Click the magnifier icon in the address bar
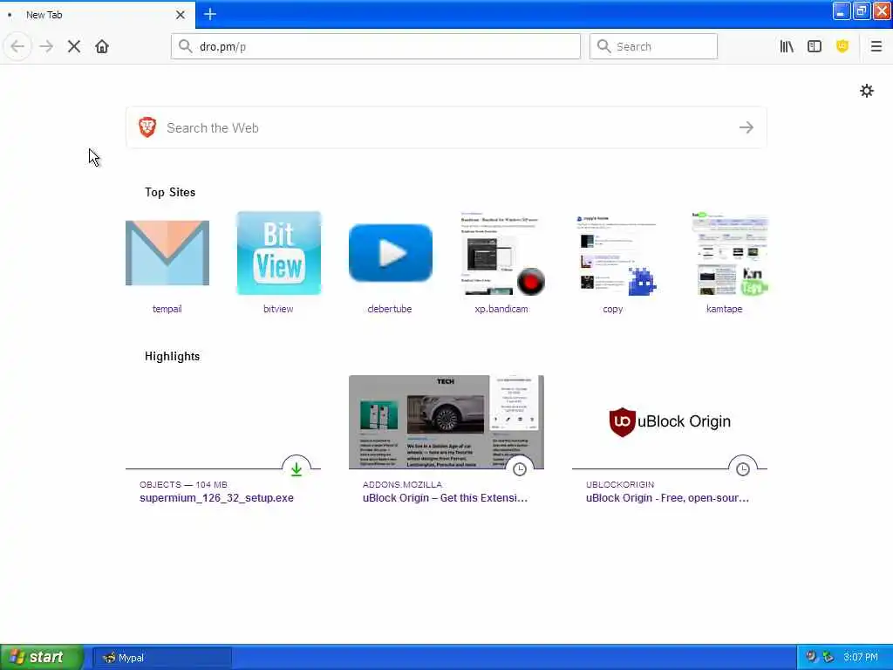This screenshot has height=670, width=893. pos(185,46)
